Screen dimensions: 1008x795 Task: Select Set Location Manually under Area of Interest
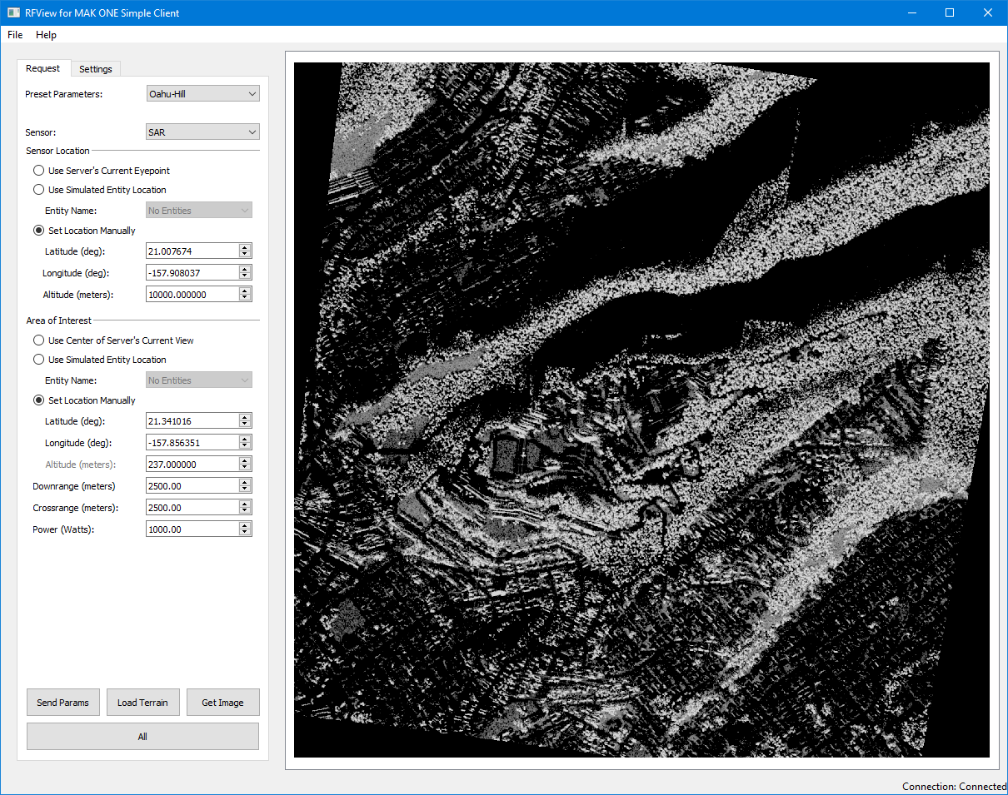(x=39, y=400)
